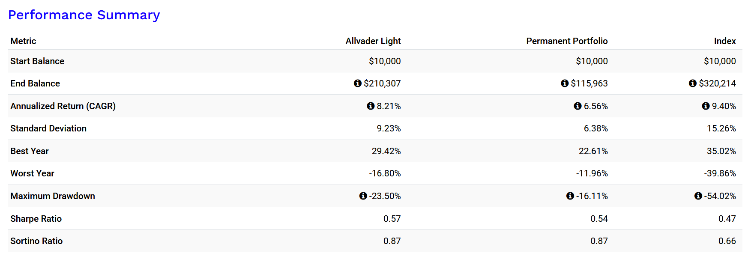Select the Sortino Ratio row label

click(36, 241)
